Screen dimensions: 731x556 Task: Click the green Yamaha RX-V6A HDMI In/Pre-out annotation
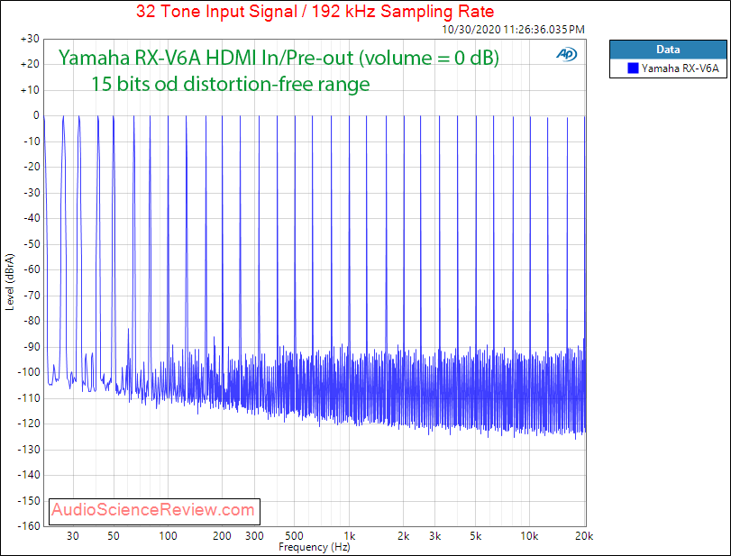point(279,58)
